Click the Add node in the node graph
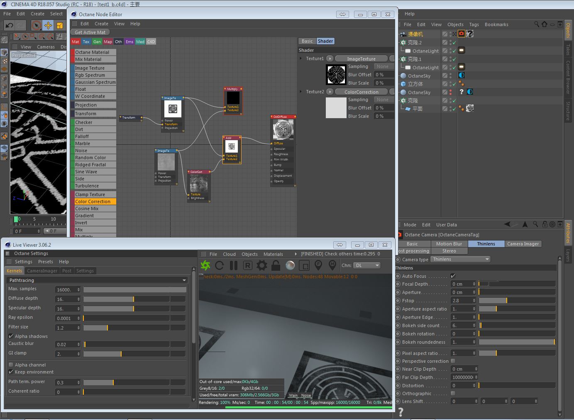574x420 pixels. point(232,150)
